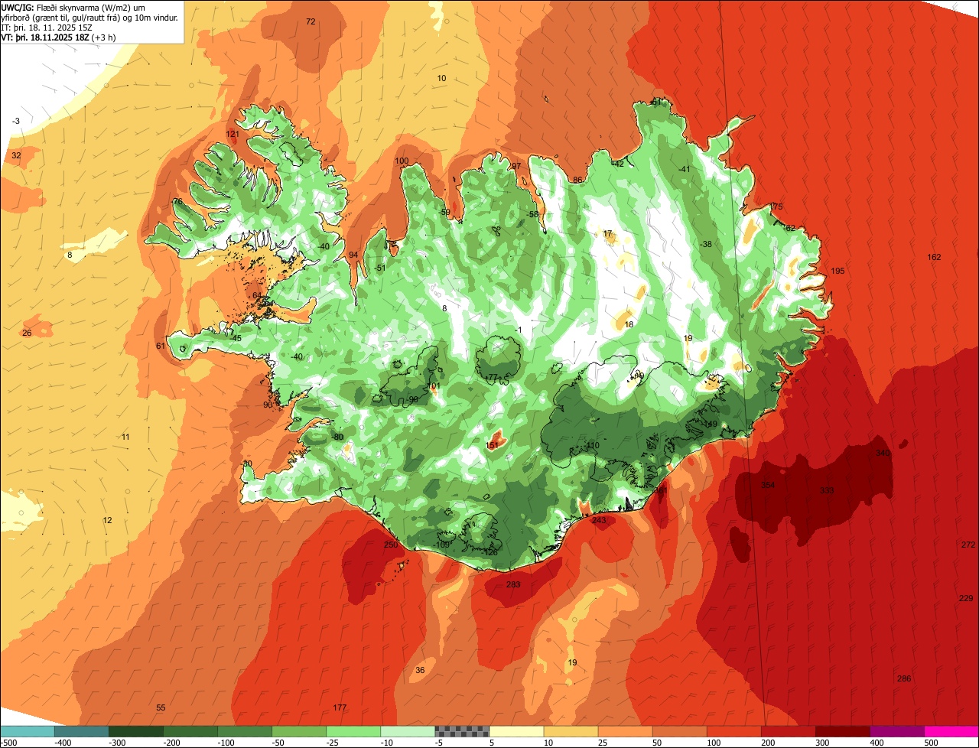Image resolution: width=979 pixels, height=748 pixels.
Task: Click the flux value 195 off the east coast
Action: coord(838,271)
